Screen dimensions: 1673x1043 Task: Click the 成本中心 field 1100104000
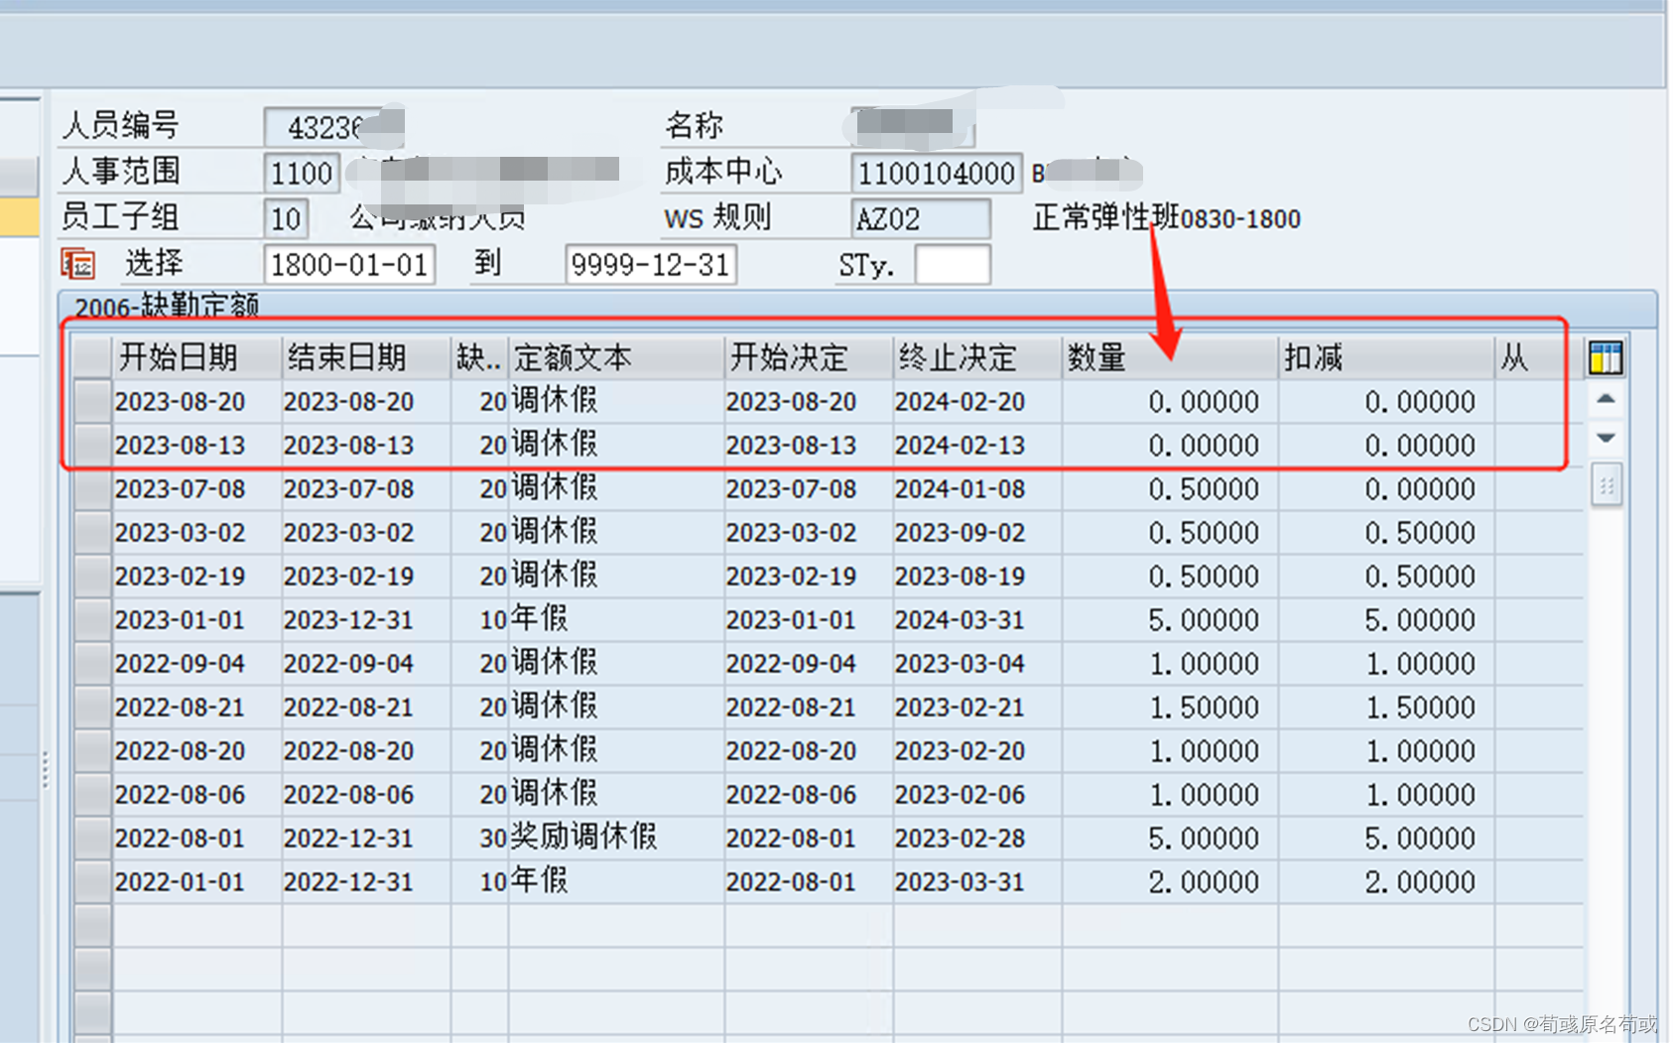tap(936, 173)
